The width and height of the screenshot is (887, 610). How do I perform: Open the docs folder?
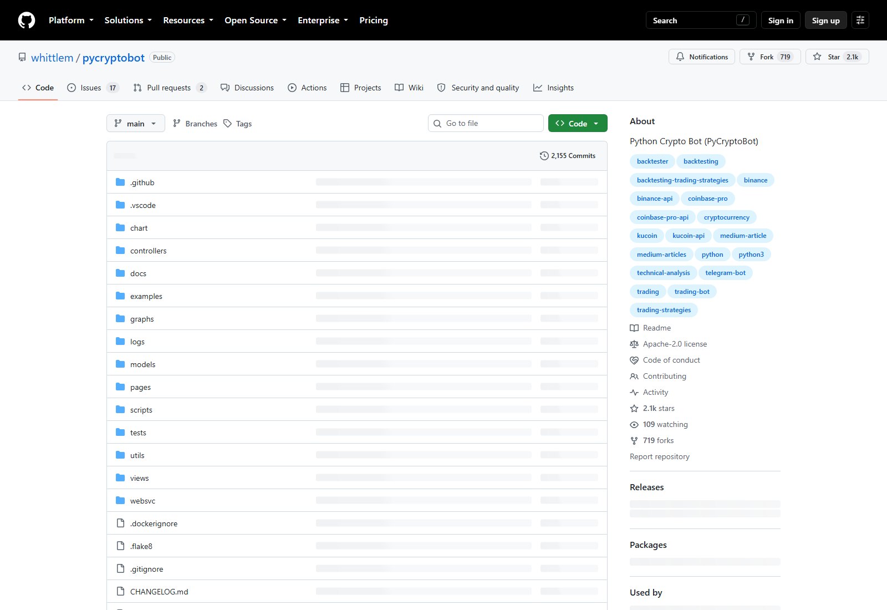coord(138,273)
